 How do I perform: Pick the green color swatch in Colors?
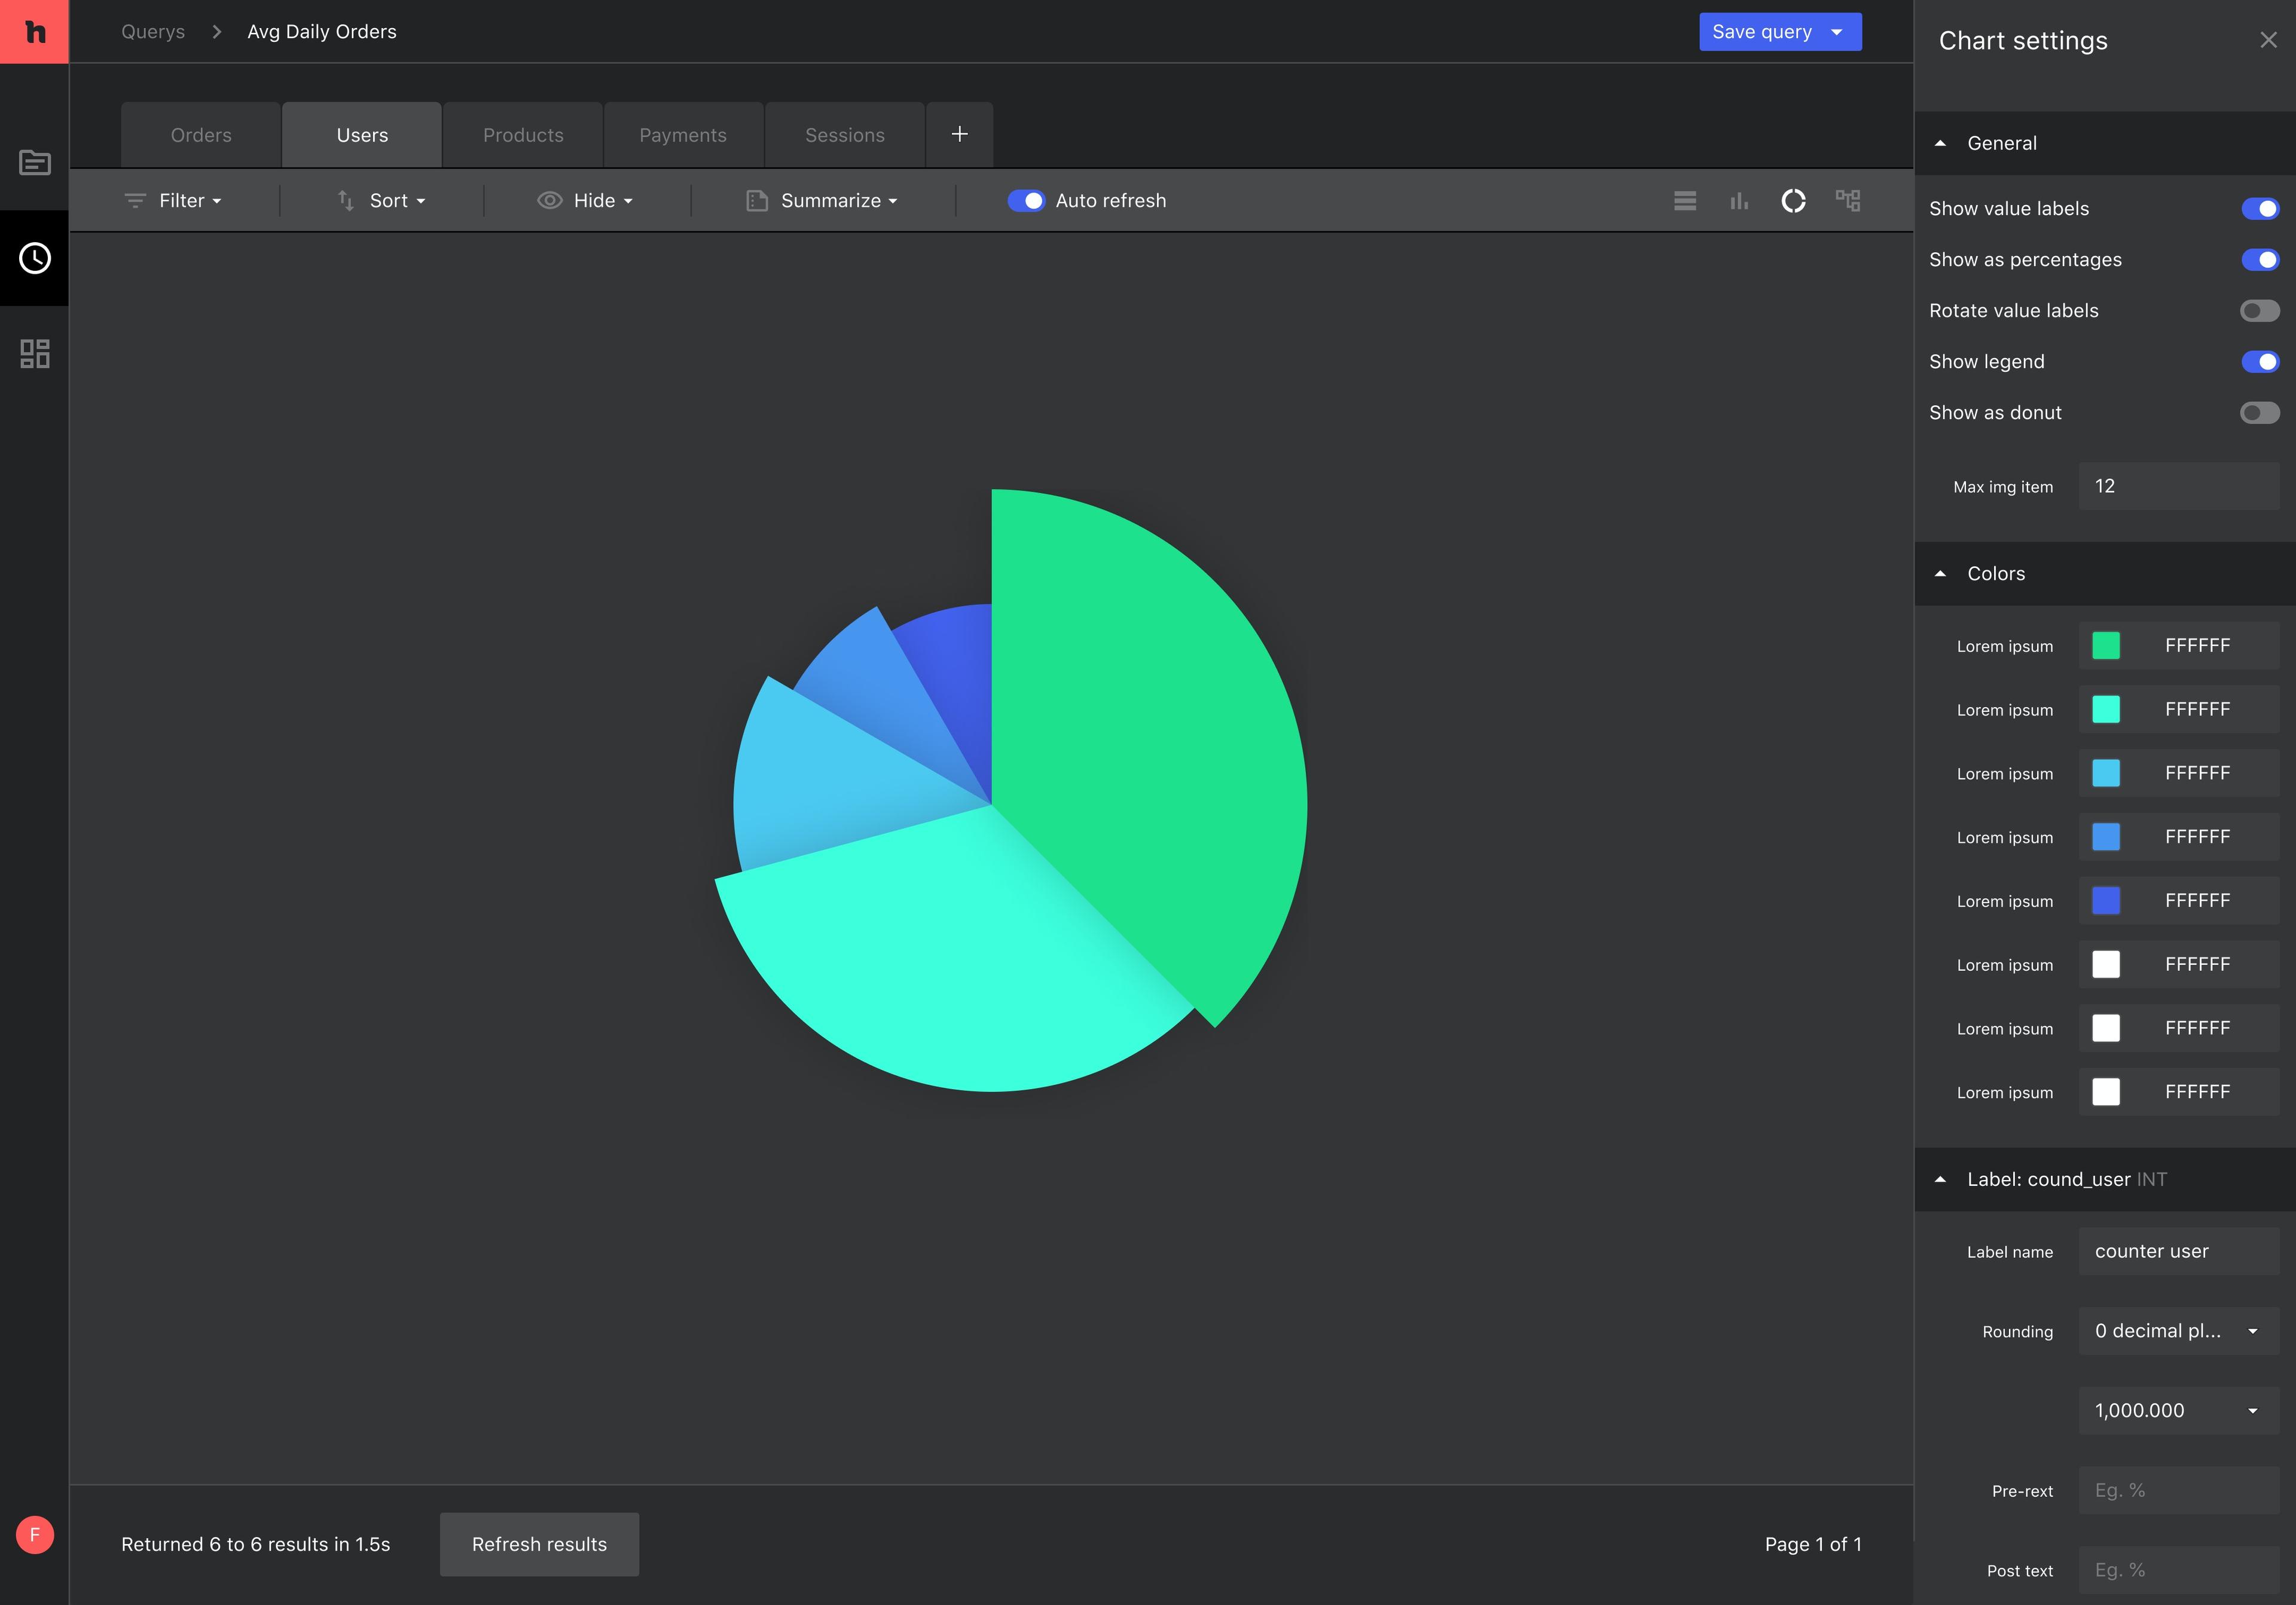point(2106,646)
